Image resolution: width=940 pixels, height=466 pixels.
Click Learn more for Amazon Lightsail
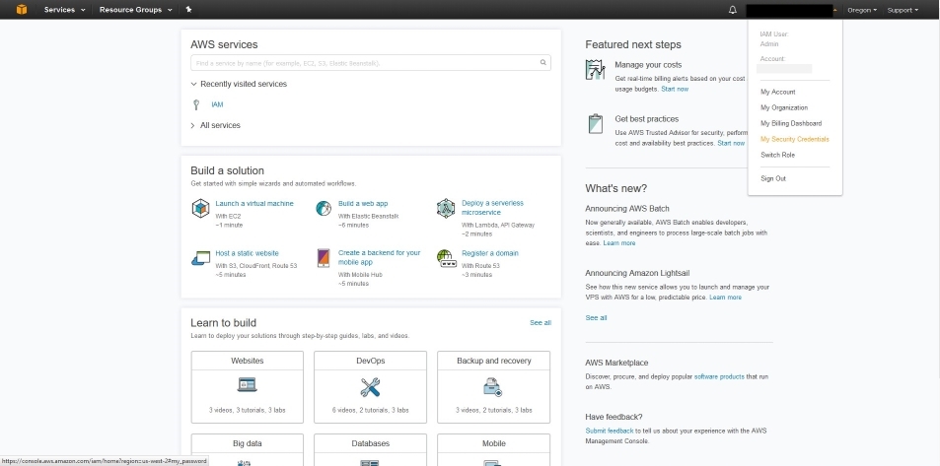(725, 298)
